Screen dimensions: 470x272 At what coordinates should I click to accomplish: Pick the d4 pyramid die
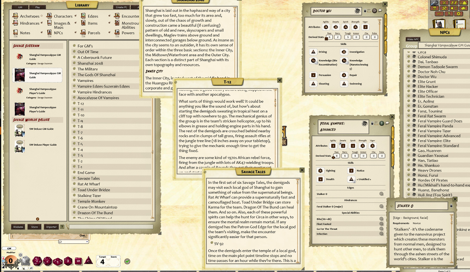[88, 261]
